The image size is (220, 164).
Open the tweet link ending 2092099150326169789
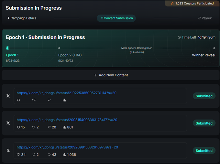point(67,147)
